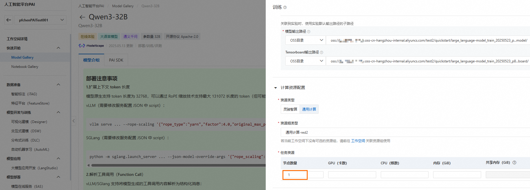Collapse the 模型开发与训练 section

(x=58, y=112)
